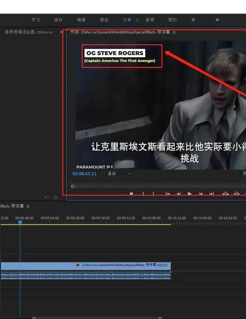Click the Lift button
The image size is (246, 319).
click(x=225, y=194)
